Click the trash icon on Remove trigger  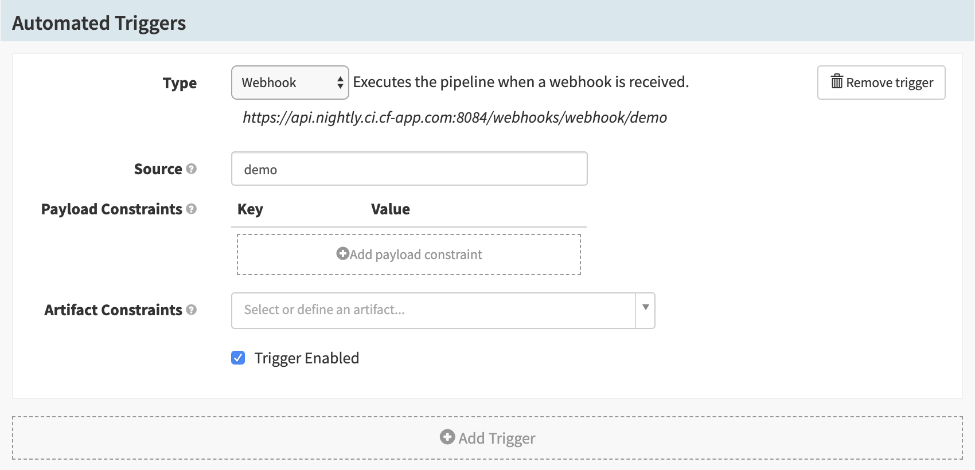[x=837, y=82]
